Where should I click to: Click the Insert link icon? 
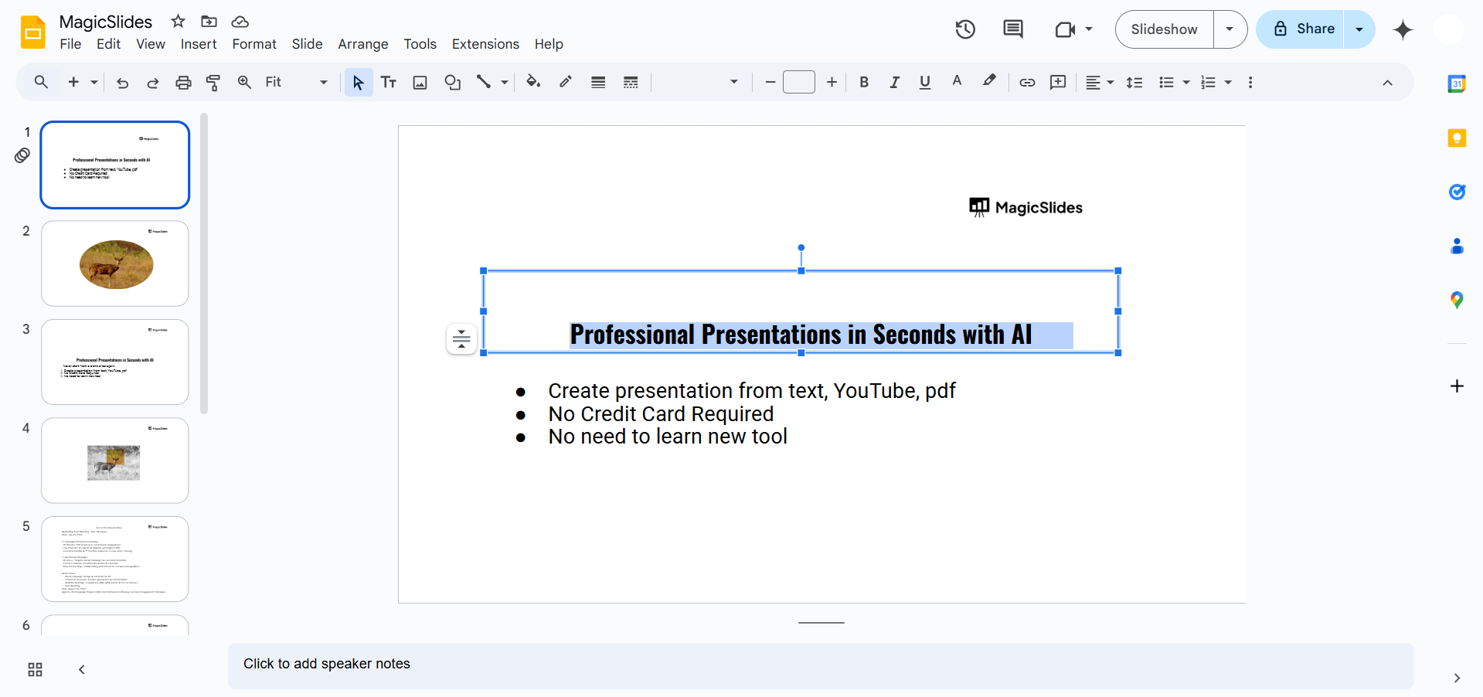[x=1027, y=83]
